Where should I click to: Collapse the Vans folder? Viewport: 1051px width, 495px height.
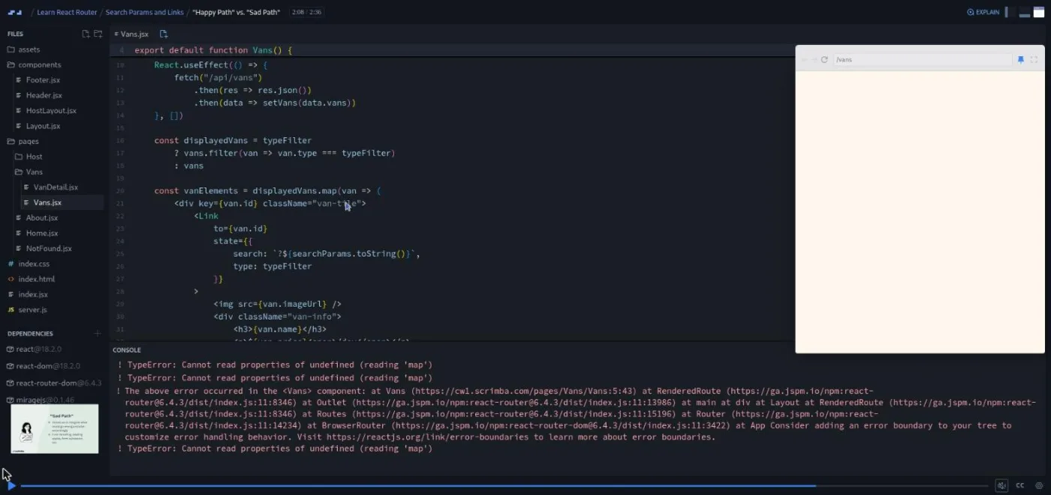point(29,172)
